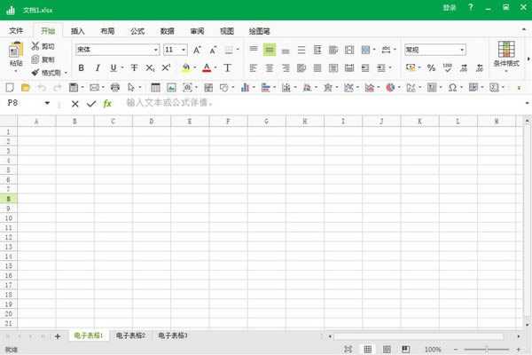Switch to sheet tab 电子表格3
The image size is (532, 355).
[173, 335]
